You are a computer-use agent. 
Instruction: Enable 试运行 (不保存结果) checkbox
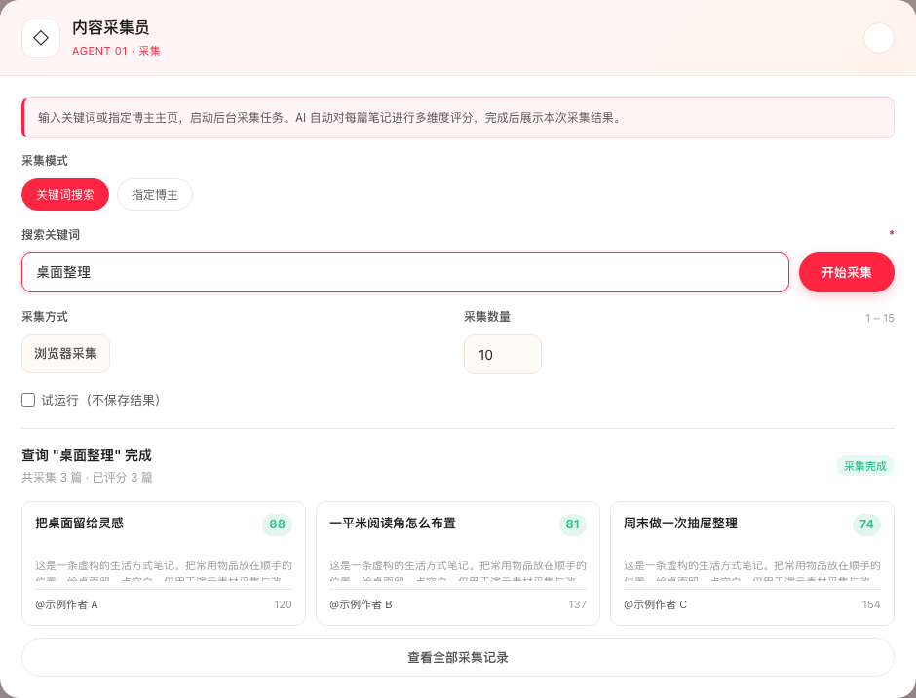[x=28, y=400]
